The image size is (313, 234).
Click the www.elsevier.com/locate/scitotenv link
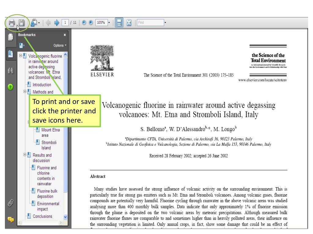point(263,80)
